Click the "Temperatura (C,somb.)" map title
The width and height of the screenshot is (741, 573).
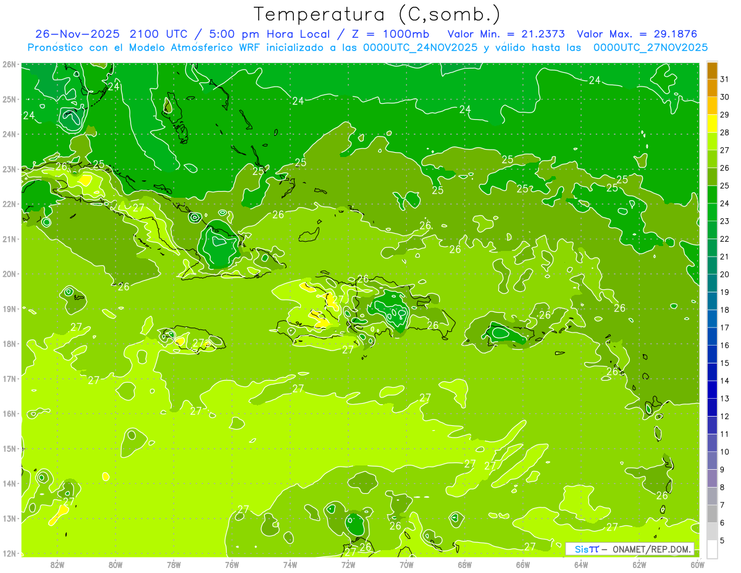(x=377, y=14)
